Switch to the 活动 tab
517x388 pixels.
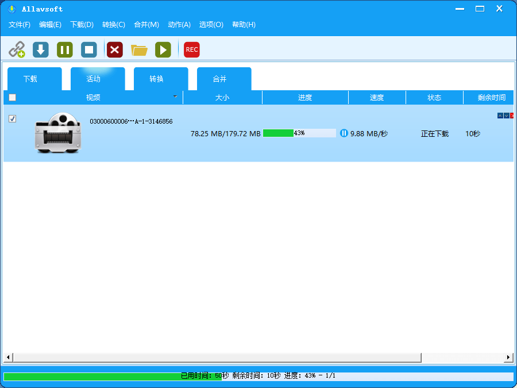(x=98, y=79)
